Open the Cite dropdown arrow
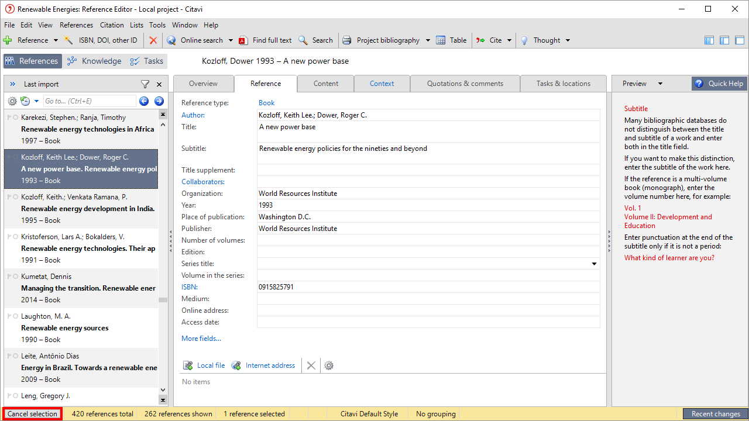Viewport: 749px width, 421px height. 509,40
